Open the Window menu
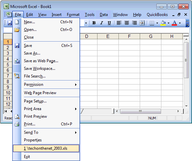Image resolution: width=192 pixels, height=161 pixels. click(120, 15)
